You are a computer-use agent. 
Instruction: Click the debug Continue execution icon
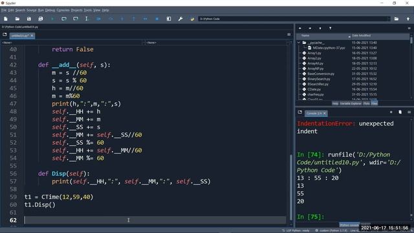pyautogui.click(x=145, y=19)
